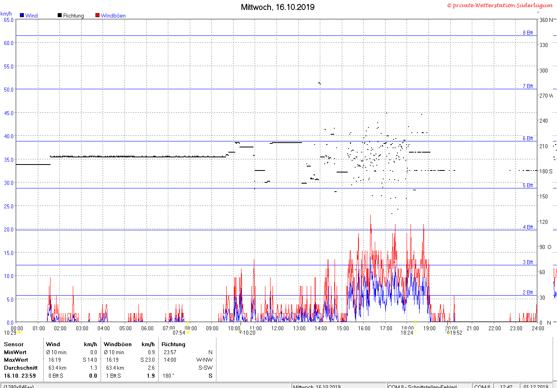This screenshot has width=557, height=388.
Task: Click the yellow marker beside 10:29
Action: click(19, 333)
